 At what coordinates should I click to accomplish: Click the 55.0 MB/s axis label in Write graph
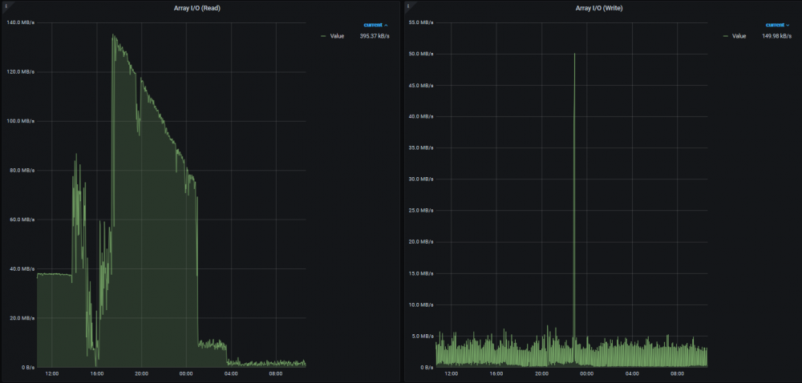click(x=421, y=22)
